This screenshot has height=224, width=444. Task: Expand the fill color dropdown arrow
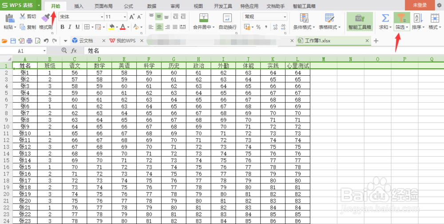click(x=116, y=27)
